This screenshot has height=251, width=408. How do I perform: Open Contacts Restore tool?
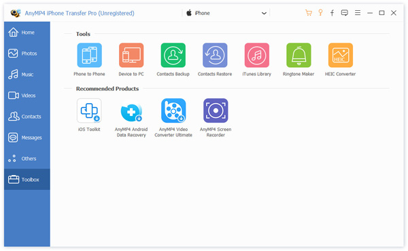point(215,55)
